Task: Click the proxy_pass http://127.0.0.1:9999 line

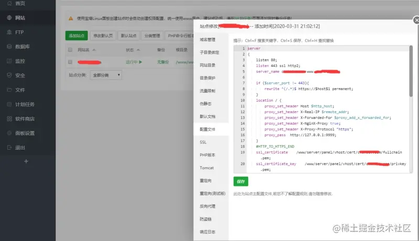Action: 300,135
